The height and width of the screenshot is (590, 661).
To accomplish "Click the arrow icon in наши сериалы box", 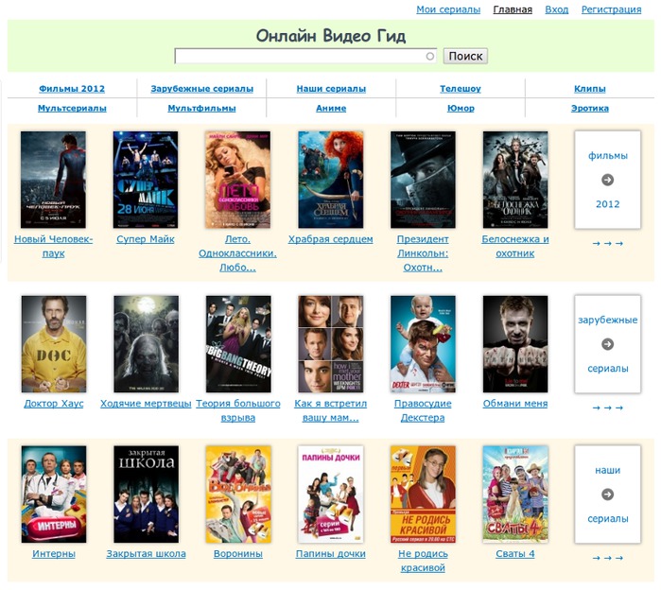I will coord(607,495).
